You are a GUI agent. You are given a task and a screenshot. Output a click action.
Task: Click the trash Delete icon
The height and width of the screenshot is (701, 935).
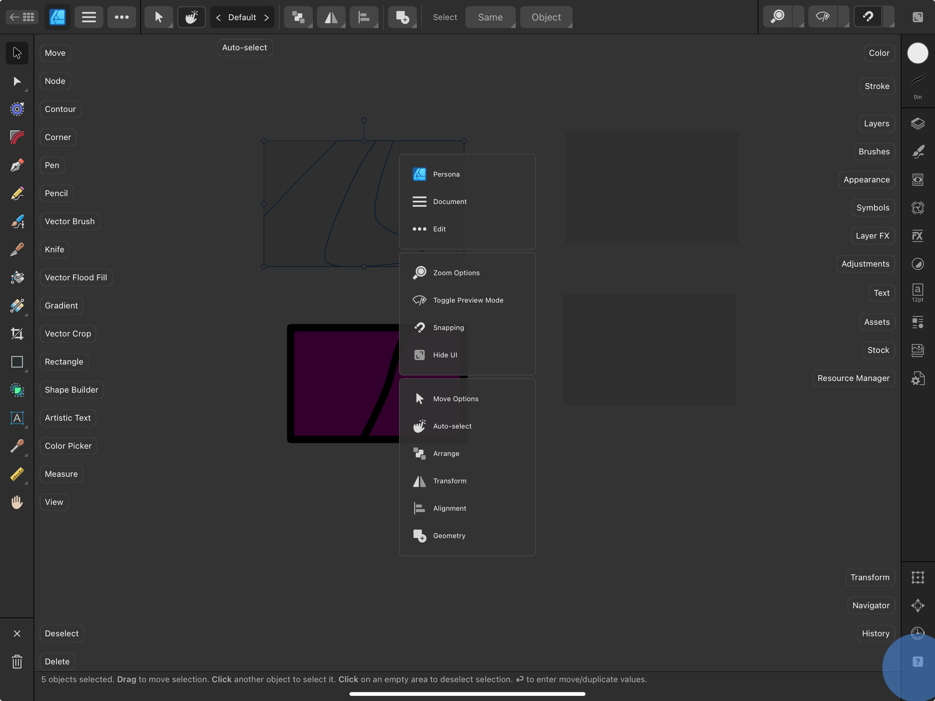17,662
